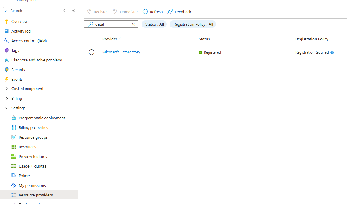Refresh the resource providers list
This screenshot has height=204, width=347.
click(153, 11)
